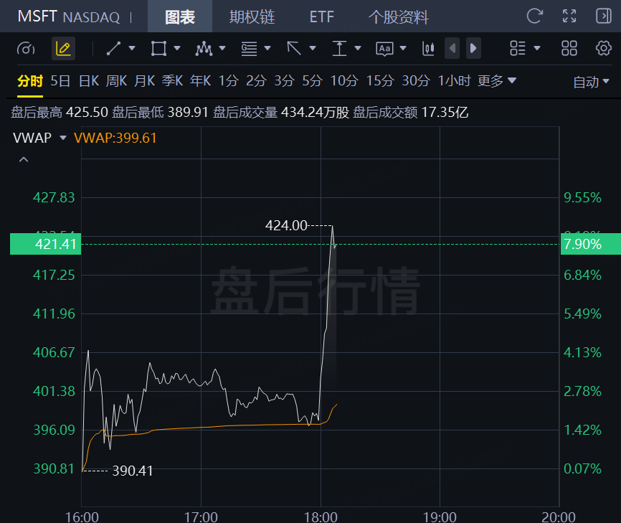621x523 pixels.
Task: Select the 3分 interval
Action: [285, 81]
